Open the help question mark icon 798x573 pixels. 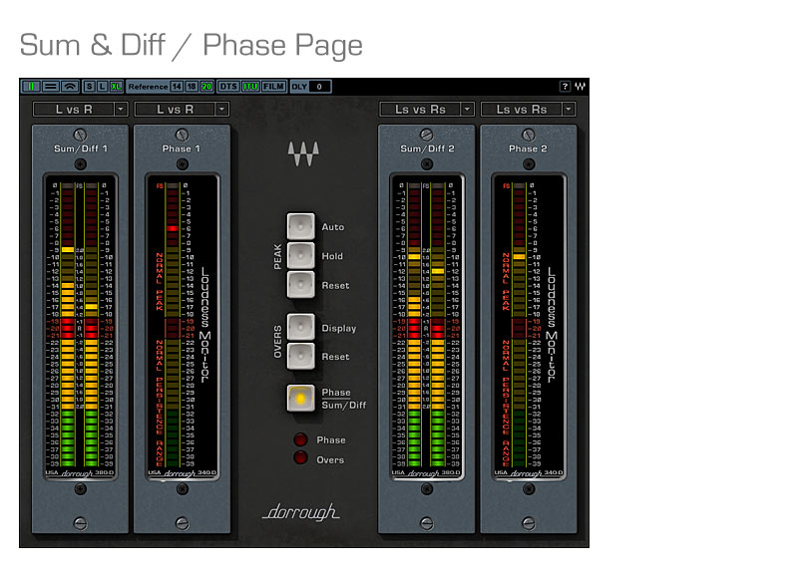coord(565,87)
